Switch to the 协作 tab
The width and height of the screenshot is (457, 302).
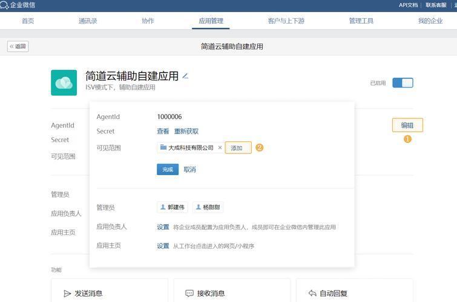(x=148, y=21)
